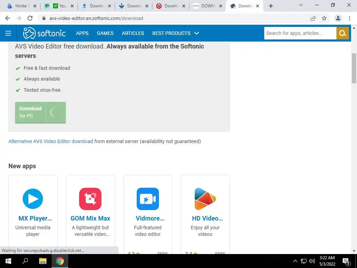
Task: Open the MX Player title link
Action: coord(35,218)
